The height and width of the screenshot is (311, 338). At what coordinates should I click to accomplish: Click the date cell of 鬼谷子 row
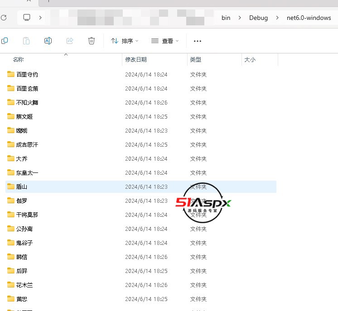[146, 243]
